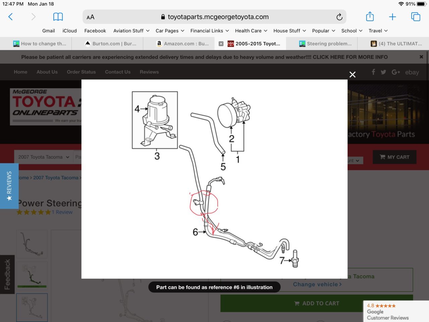Click the cart icon in ADD TO CART
Image resolution: width=429 pixels, height=322 pixels.
pyautogui.click(x=297, y=303)
